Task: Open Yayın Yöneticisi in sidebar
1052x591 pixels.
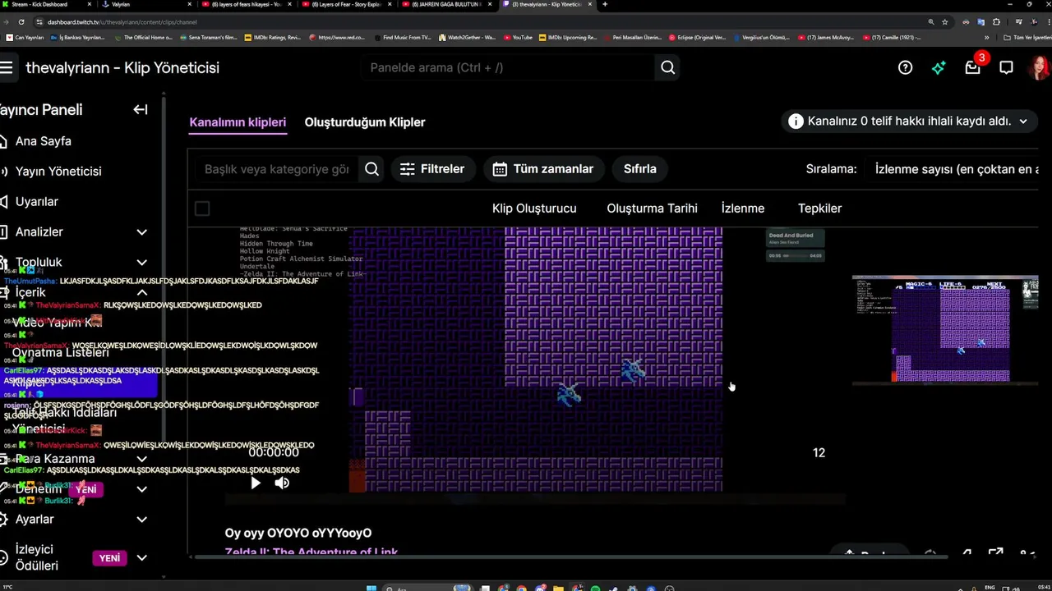Action: 58,172
